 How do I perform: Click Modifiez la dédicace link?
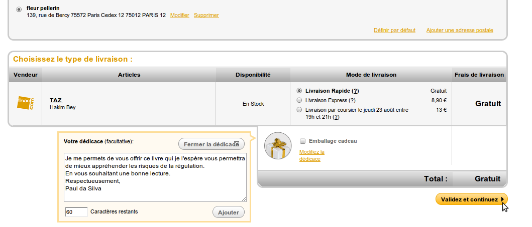[310, 155]
